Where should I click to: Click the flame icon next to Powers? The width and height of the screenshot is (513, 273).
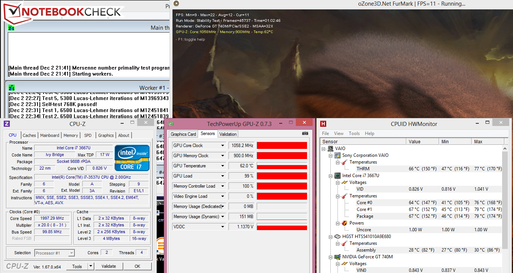[344, 223]
